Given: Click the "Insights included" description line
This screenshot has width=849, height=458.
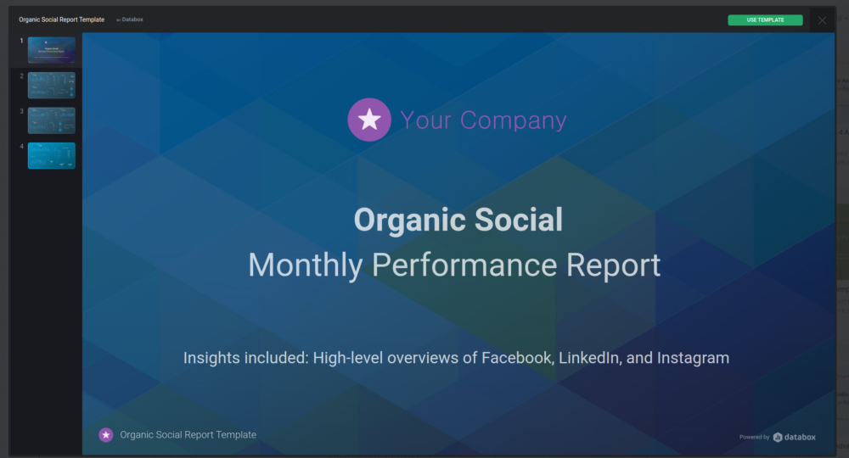Looking at the screenshot, I should 456,358.
